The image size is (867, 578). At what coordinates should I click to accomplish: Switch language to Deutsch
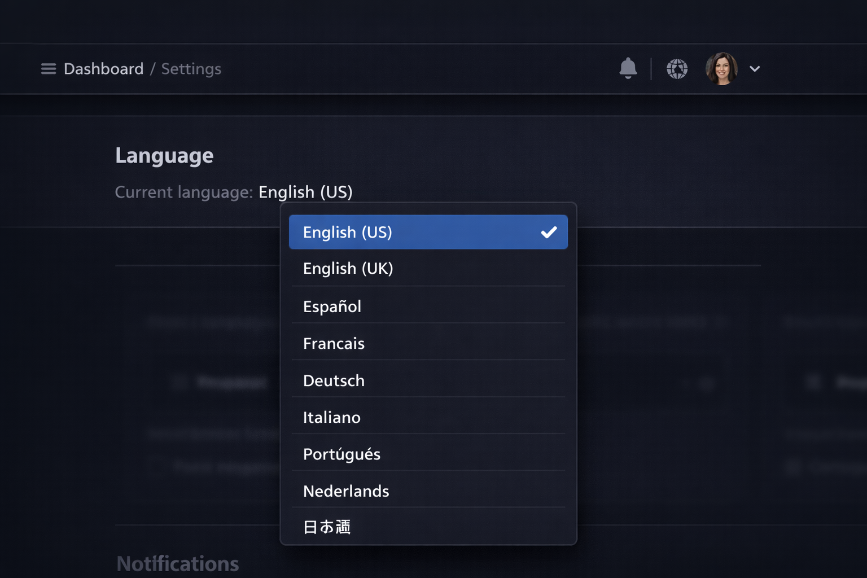[x=334, y=381]
